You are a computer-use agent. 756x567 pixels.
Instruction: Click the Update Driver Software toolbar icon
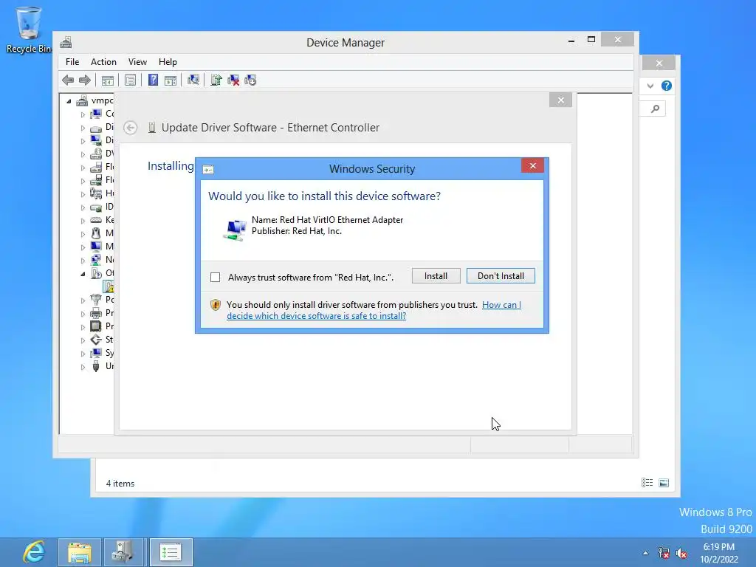[x=216, y=80]
